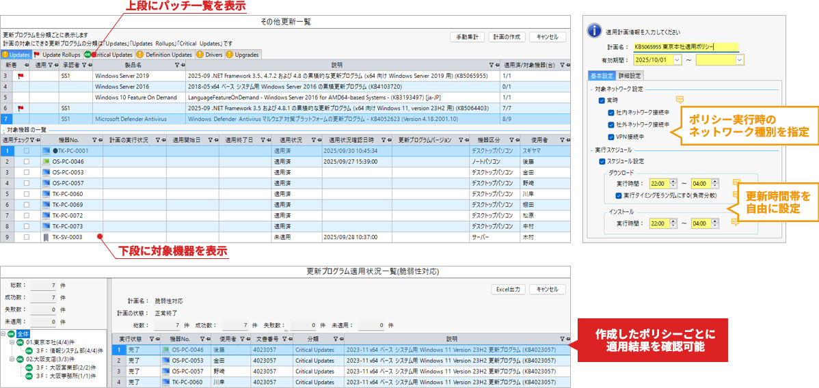Switch to the Definition Updates tab
The height and width of the screenshot is (388, 819).
coord(163,55)
